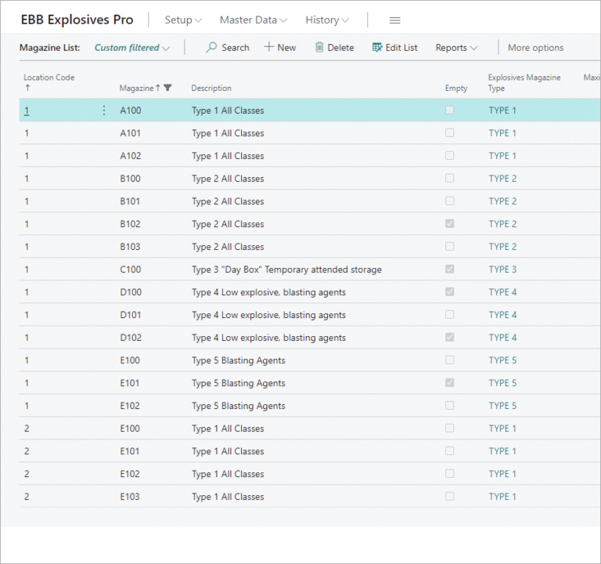Toggle Empty checkbox for B102 row
Screen dimensions: 601x564
click(x=450, y=224)
